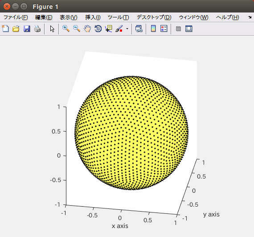This screenshot has height=237, width=254.
Task: Click the Show Plot Tools and Dock icon
Action: click(x=189, y=29)
